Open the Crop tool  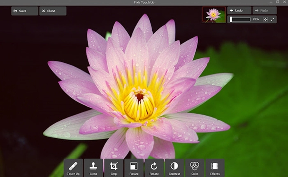pyautogui.click(x=114, y=168)
